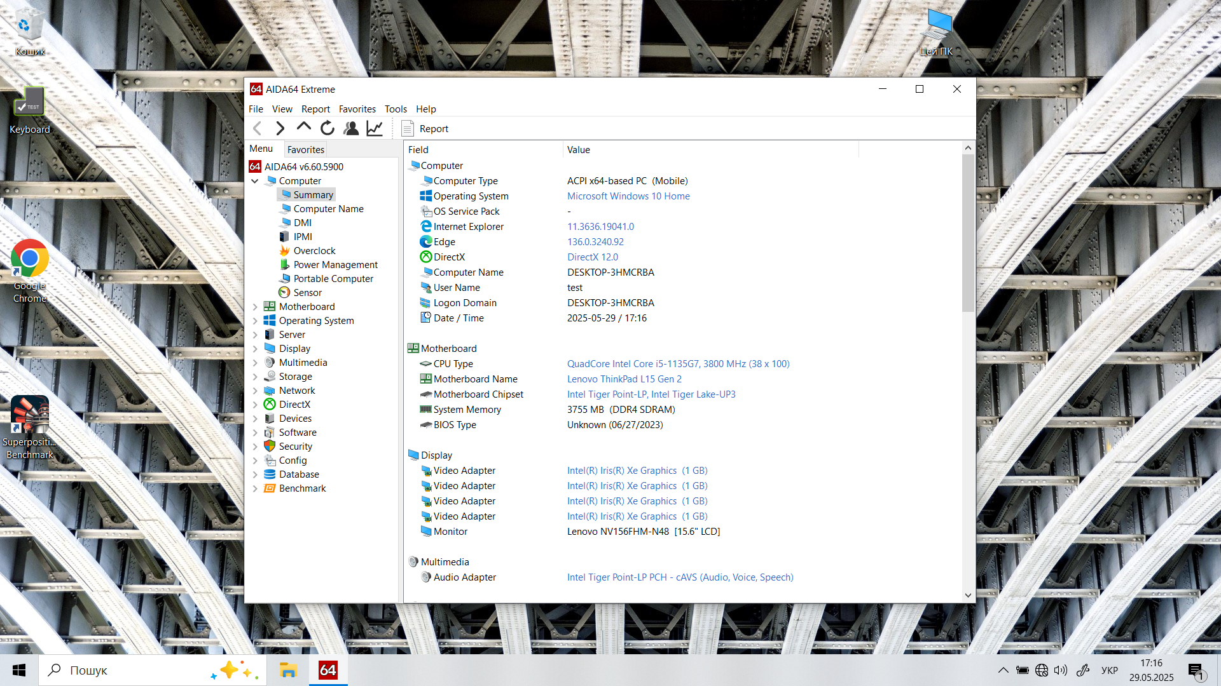Select the Overclock tree item
This screenshot has height=686, width=1221.
pyautogui.click(x=314, y=251)
